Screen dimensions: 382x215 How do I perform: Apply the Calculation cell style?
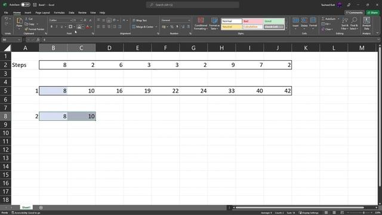click(x=252, y=27)
